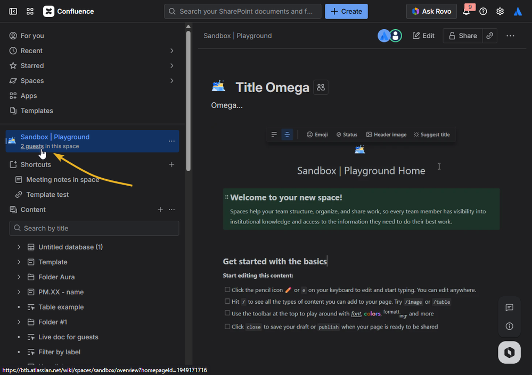Expand the Recent menu chevron

point(171,51)
